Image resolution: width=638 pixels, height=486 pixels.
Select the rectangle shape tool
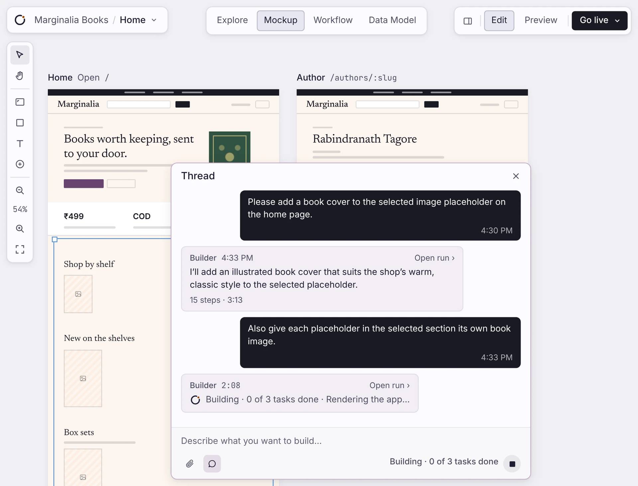[20, 123]
